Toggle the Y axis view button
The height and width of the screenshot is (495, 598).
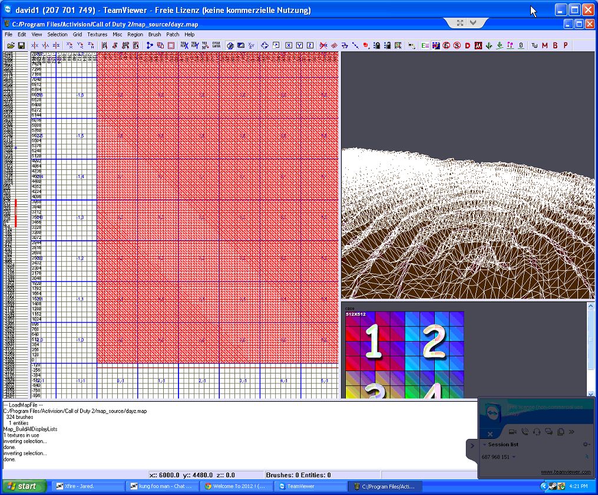pyautogui.click(x=299, y=45)
